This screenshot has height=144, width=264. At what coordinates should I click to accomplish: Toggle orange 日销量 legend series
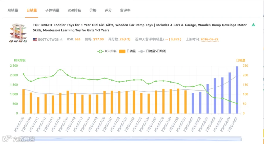tap(128, 51)
